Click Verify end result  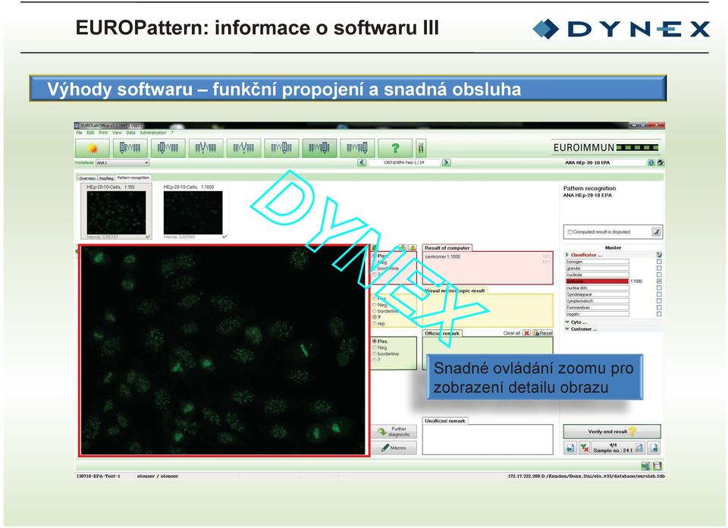[x=612, y=432]
